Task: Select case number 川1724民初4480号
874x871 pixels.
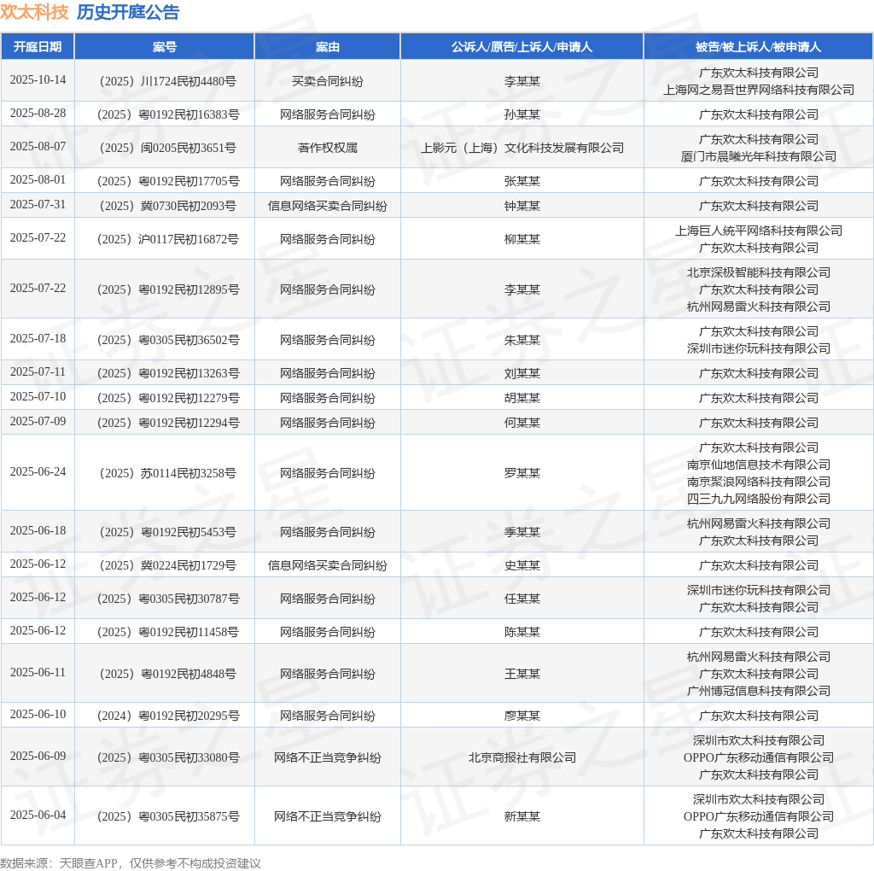Action: pyautogui.click(x=168, y=81)
